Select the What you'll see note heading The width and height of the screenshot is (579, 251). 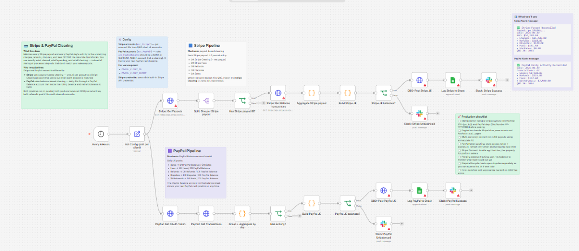coord(527,16)
